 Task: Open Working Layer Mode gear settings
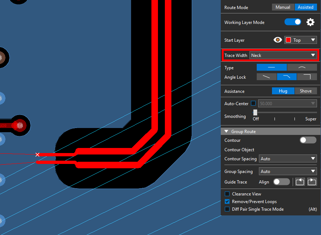click(310, 22)
